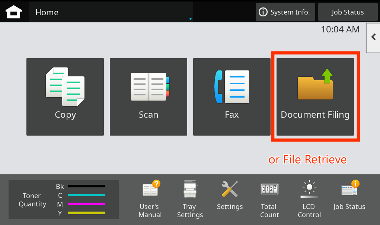Tap the magenta toner indicator
380x225 pixels.
coord(87,204)
